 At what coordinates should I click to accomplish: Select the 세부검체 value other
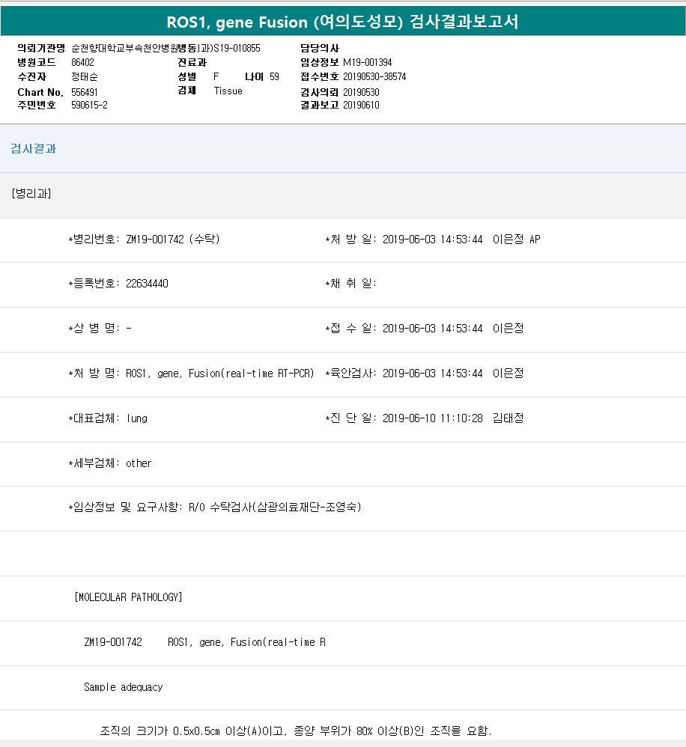click(x=139, y=463)
